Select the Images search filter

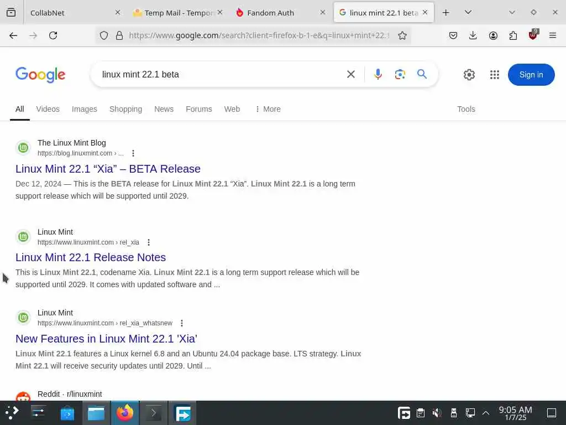click(85, 109)
